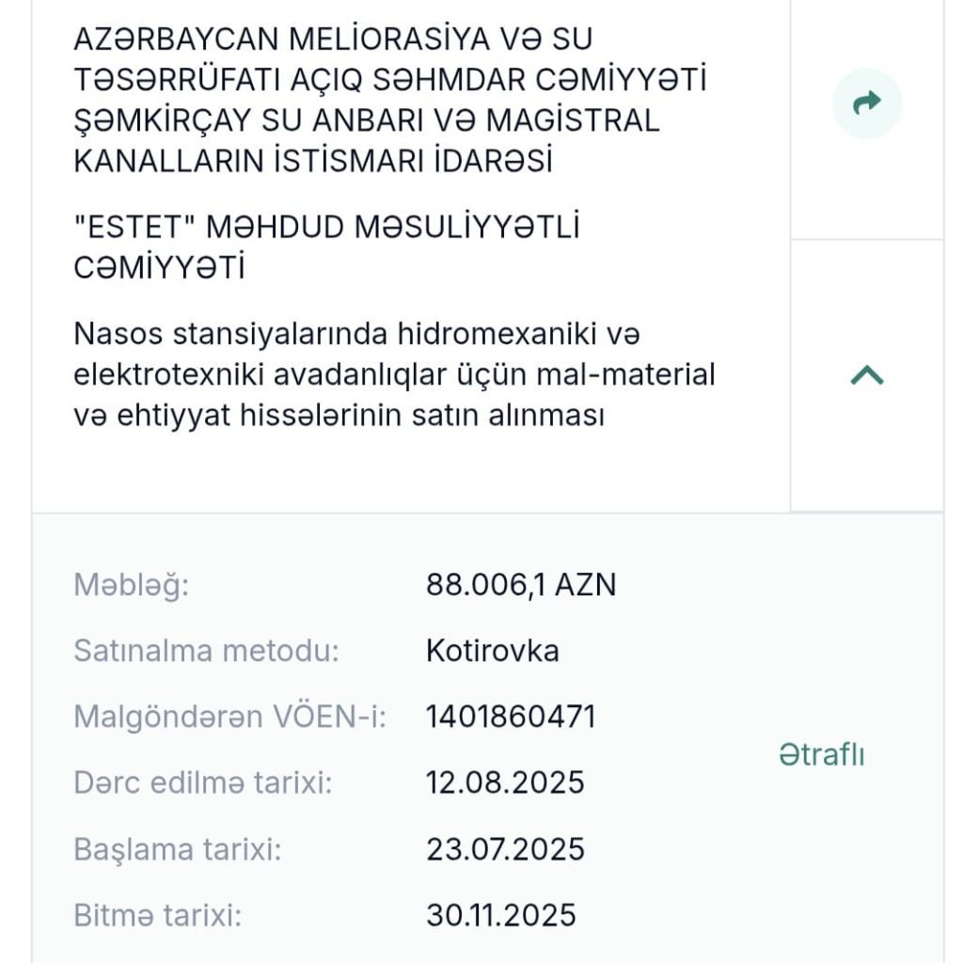The height and width of the screenshot is (963, 963).
Task: Select the VÖEN number 1401860471
Action: click(511, 717)
